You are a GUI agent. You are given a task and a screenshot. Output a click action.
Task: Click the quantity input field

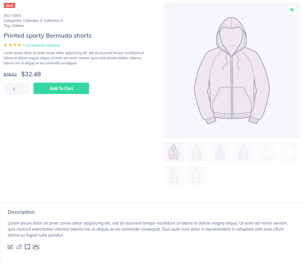[16, 89]
